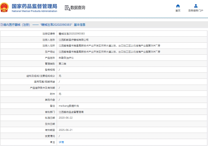Click the lightbulb icon beside 注

point(51,142)
